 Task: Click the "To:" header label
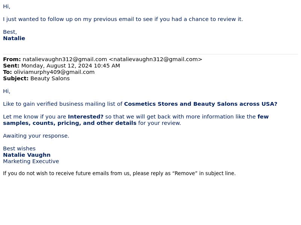tap(8, 72)
